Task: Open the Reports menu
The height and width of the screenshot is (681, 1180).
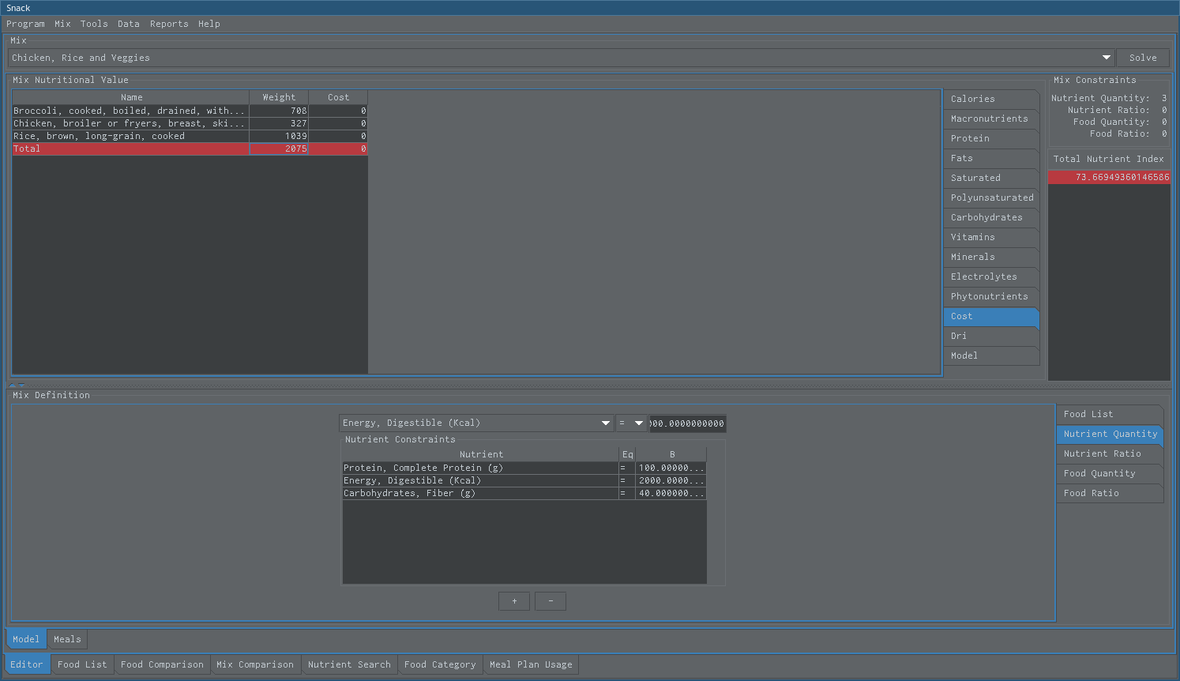Action: 169,24
